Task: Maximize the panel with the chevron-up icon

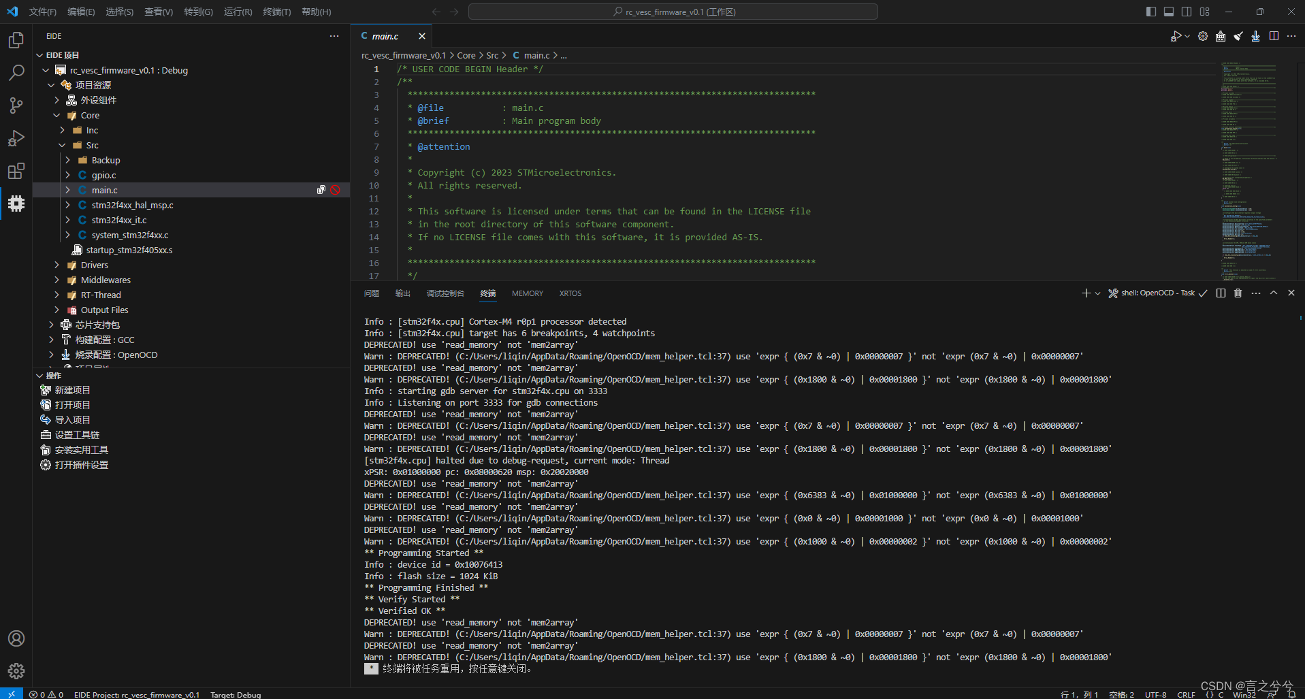Action: click(x=1273, y=293)
